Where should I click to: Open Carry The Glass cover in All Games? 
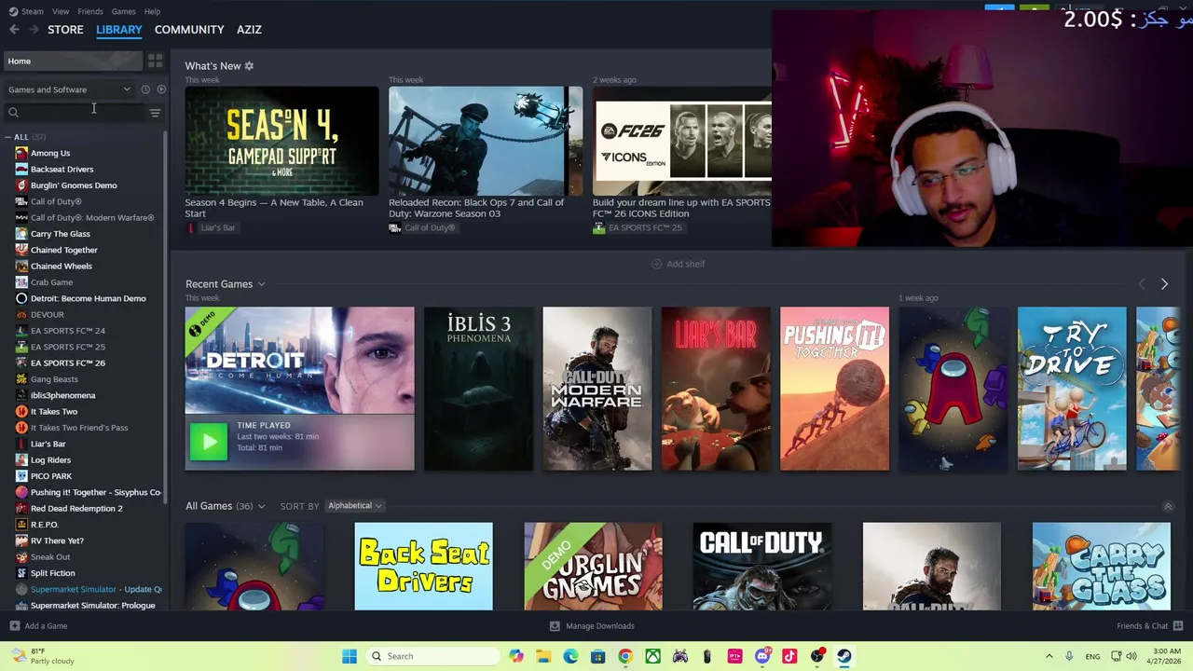point(1101,567)
